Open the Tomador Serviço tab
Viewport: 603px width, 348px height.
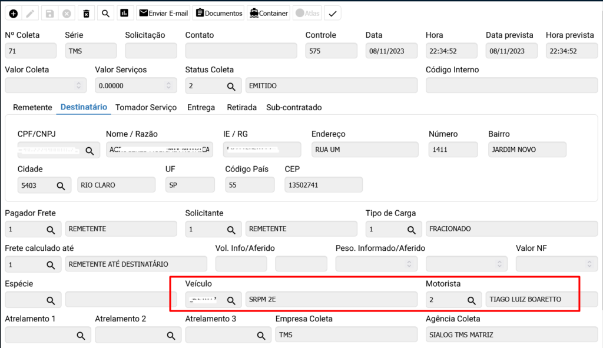[x=146, y=108]
